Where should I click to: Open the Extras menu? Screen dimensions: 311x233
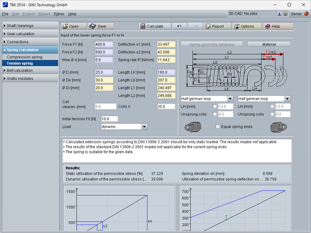[x=59, y=14]
